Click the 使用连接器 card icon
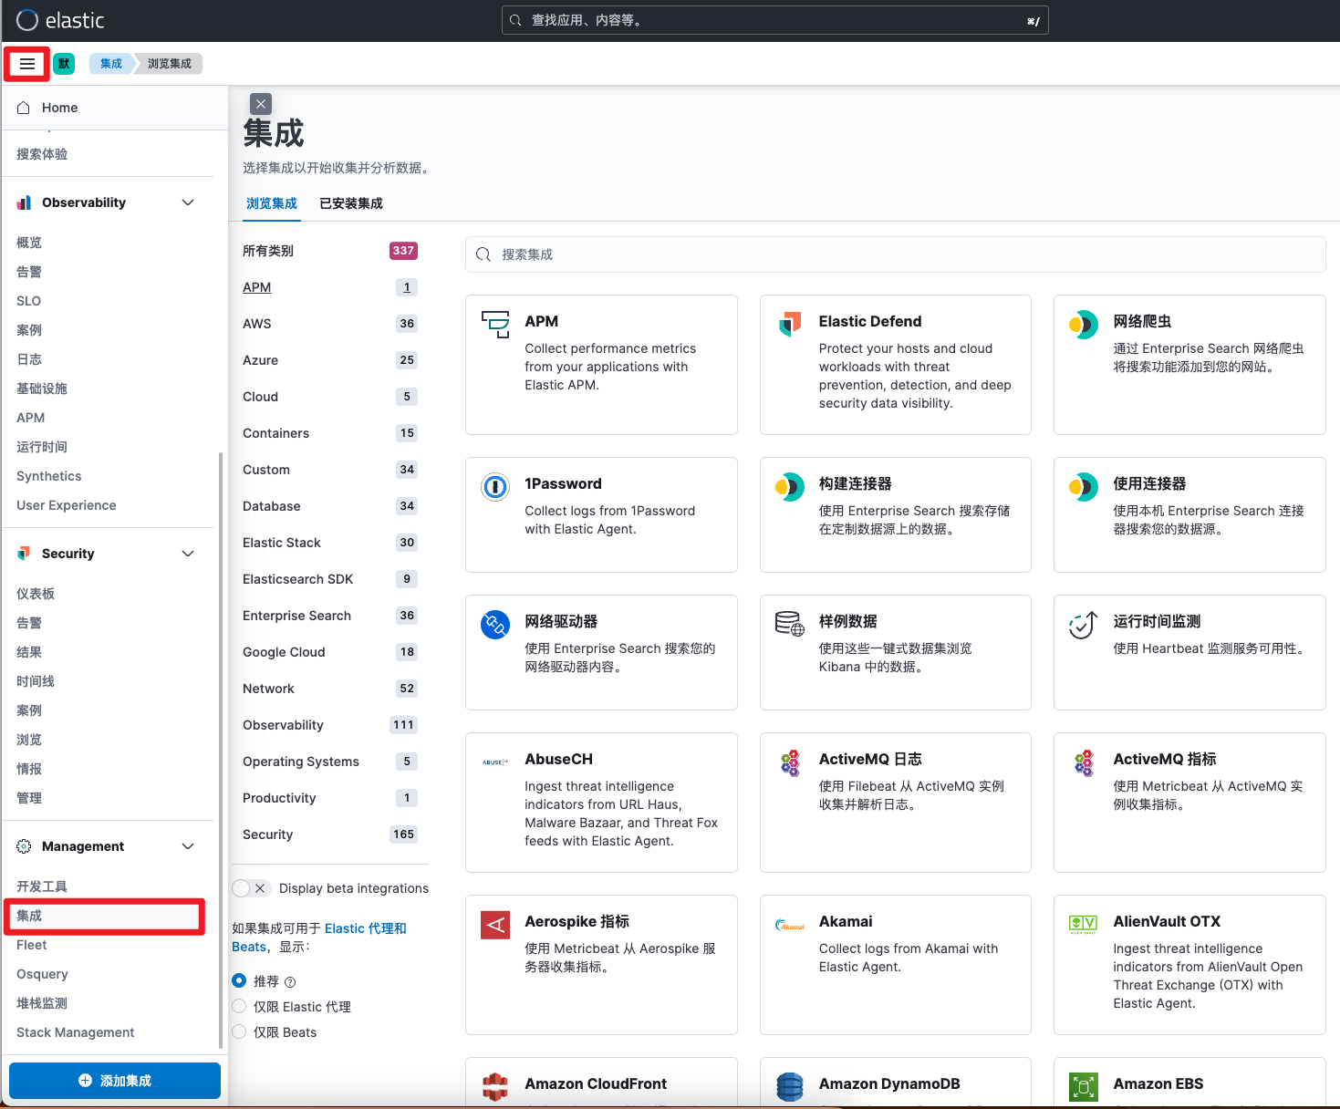The height and width of the screenshot is (1109, 1340). (1084, 486)
